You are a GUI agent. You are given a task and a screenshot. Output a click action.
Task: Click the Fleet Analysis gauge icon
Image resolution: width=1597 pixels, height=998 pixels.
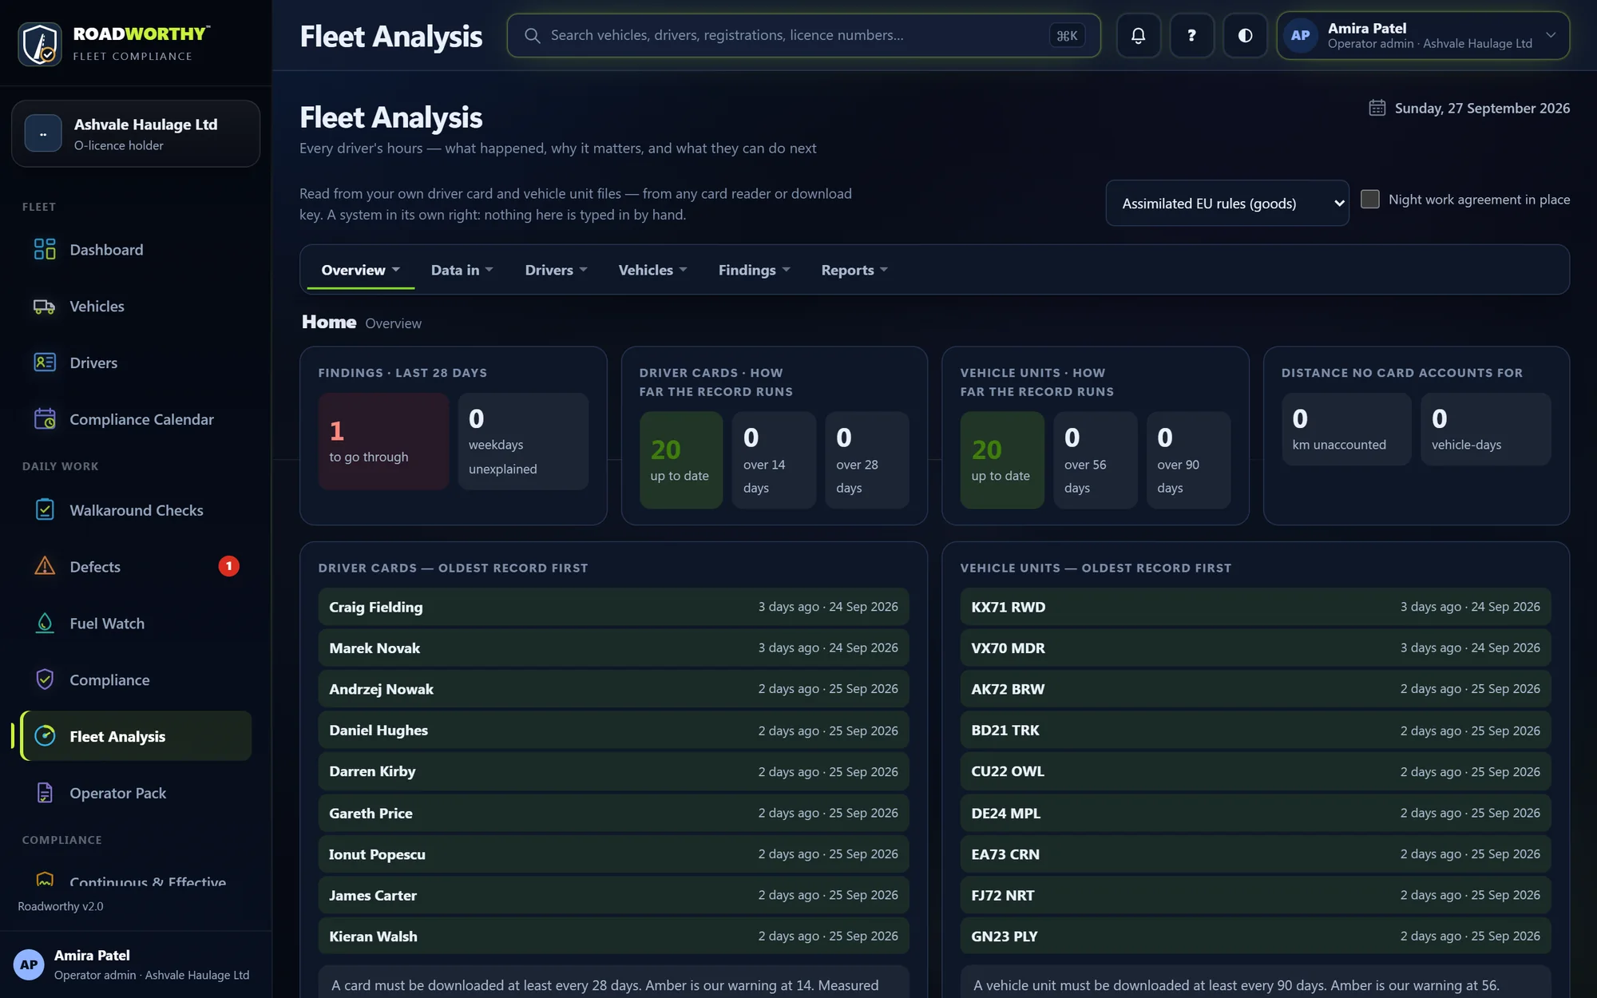pyautogui.click(x=45, y=736)
